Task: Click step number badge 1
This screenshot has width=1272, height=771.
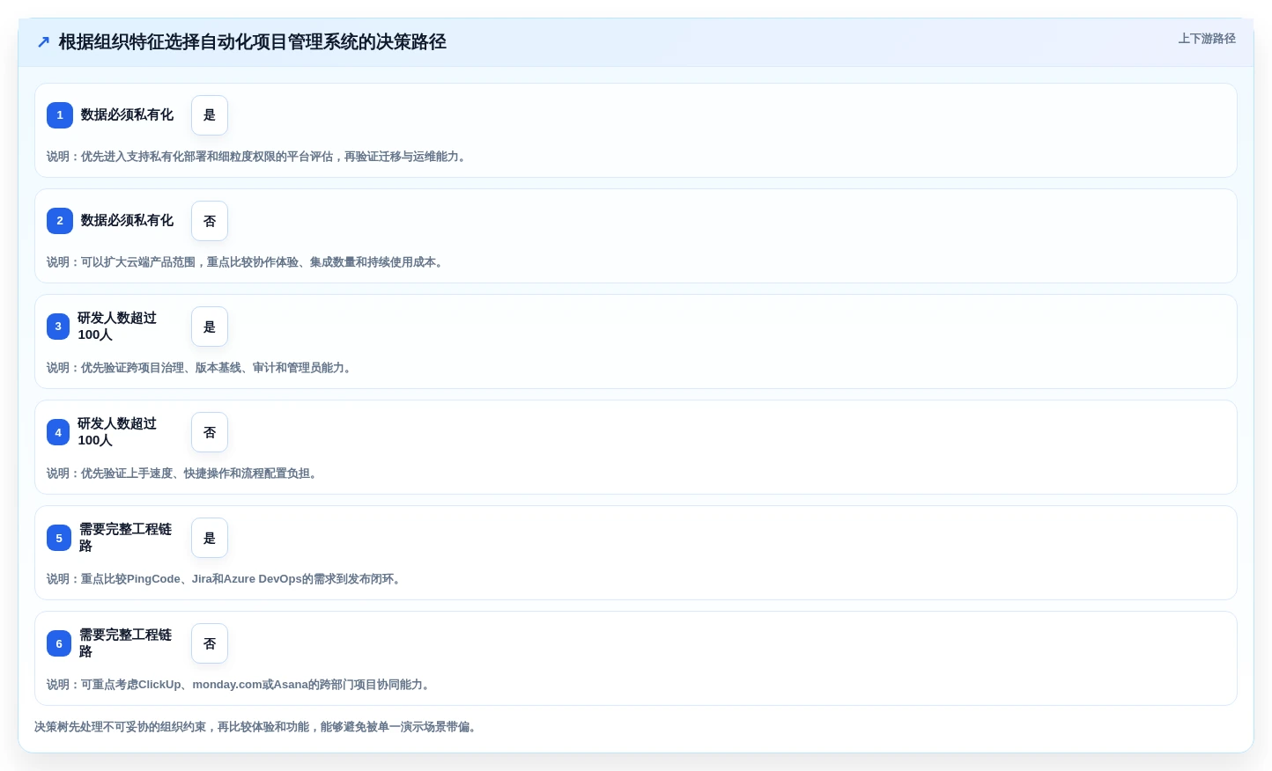Action: point(60,115)
